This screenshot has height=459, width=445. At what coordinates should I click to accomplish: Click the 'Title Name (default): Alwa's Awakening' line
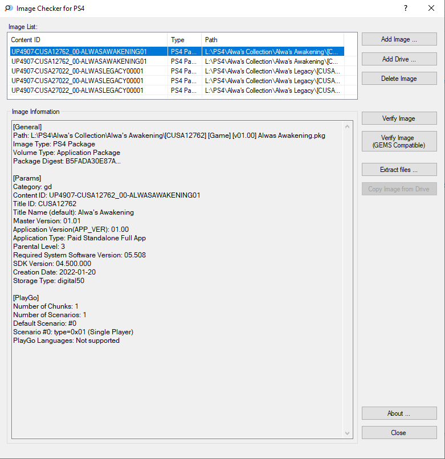[74, 212]
